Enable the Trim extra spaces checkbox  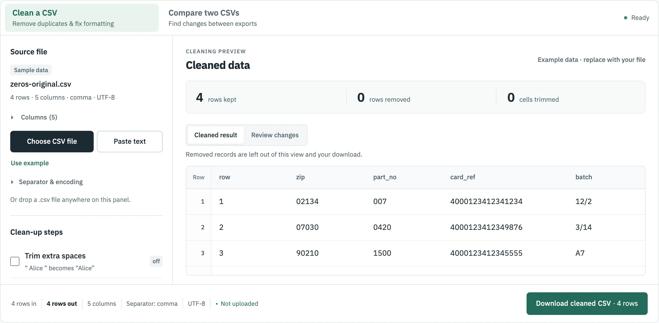pyautogui.click(x=15, y=261)
